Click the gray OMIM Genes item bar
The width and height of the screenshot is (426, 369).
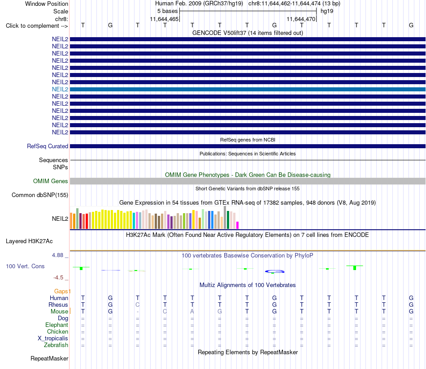248,181
